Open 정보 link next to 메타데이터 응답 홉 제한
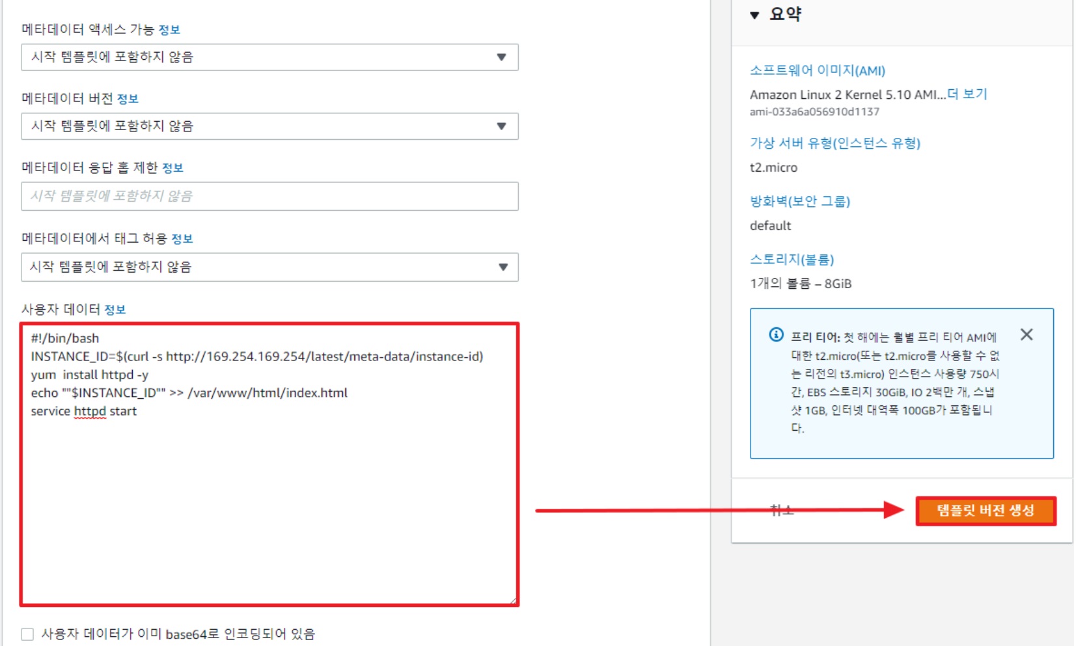 172,168
